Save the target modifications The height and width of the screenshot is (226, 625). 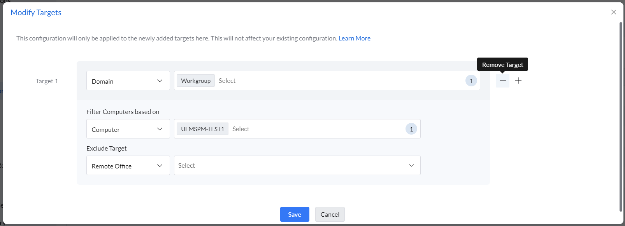295,214
